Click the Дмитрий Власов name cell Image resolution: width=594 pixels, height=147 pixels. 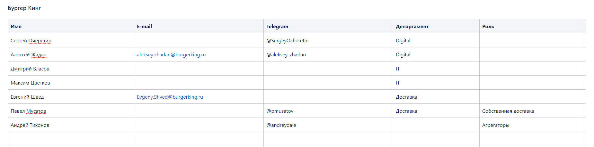[x=30, y=69]
